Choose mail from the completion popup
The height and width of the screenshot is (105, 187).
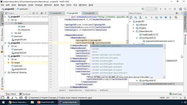click(x=127, y=52)
